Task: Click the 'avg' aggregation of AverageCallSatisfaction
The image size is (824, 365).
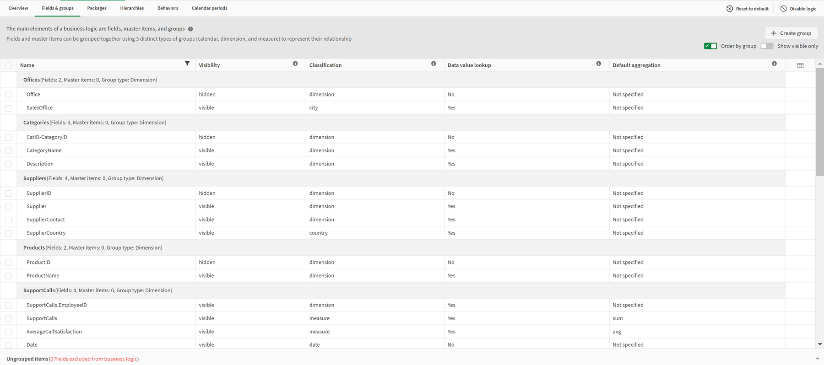Action: click(x=617, y=332)
